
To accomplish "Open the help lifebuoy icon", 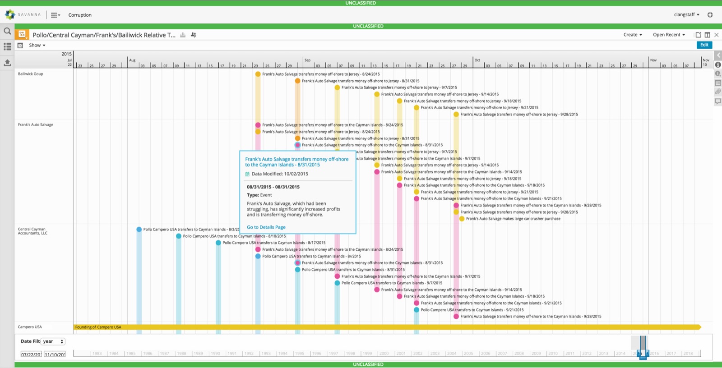I will [x=710, y=15].
